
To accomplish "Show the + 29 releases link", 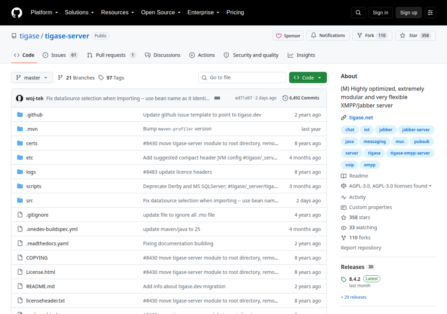I will coord(354,297).
